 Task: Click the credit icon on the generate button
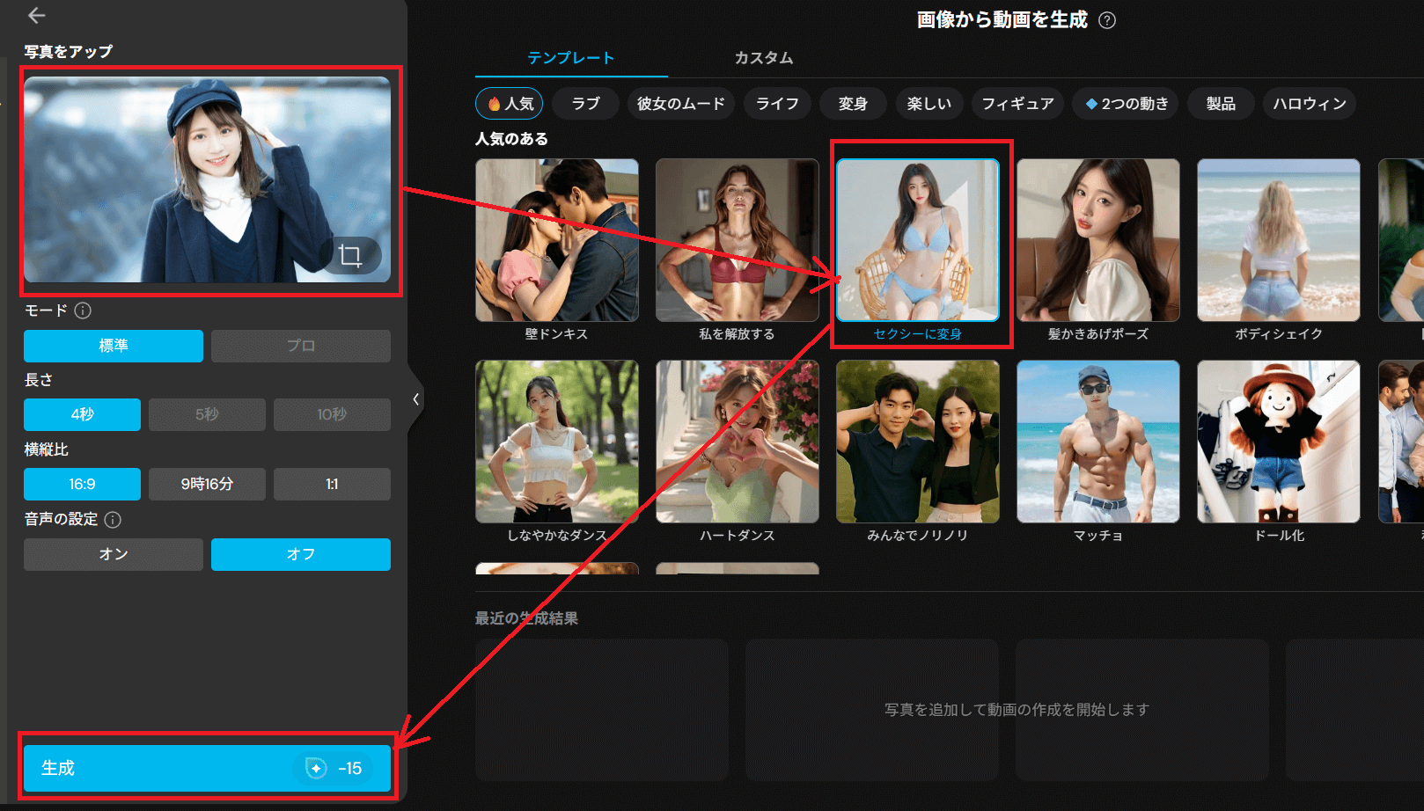pos(316,768)
